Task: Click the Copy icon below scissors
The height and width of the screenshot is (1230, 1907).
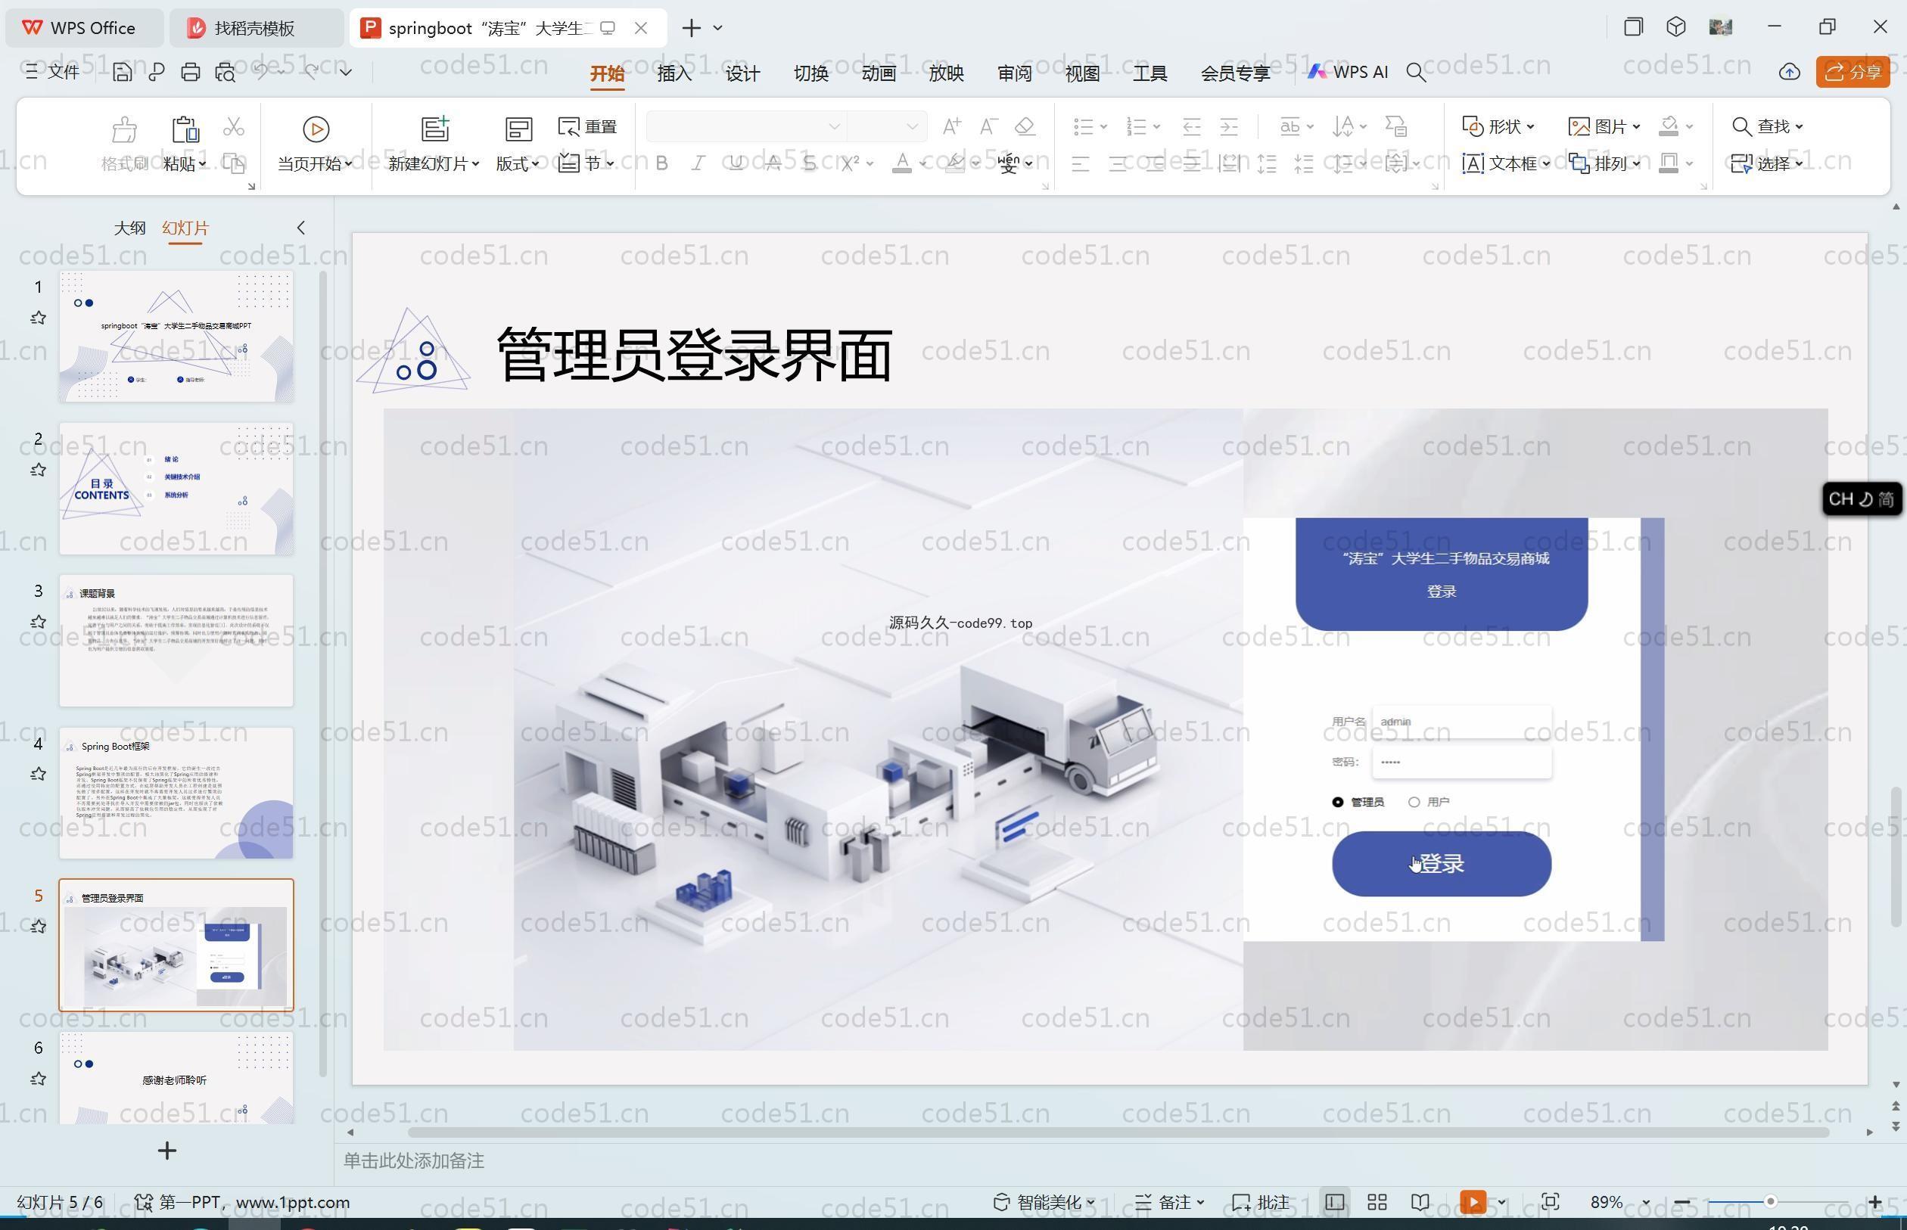Action: 233,163
